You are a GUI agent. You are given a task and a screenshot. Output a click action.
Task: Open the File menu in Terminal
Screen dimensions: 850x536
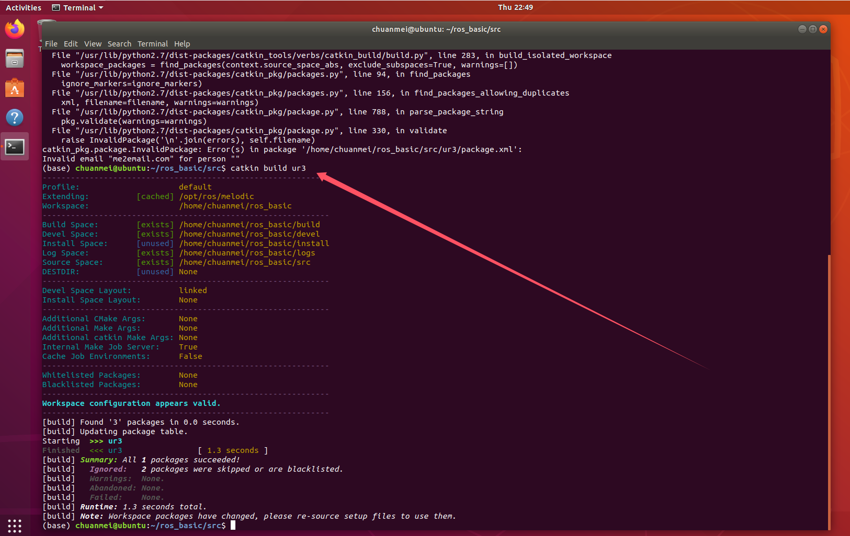pos(51,43)
